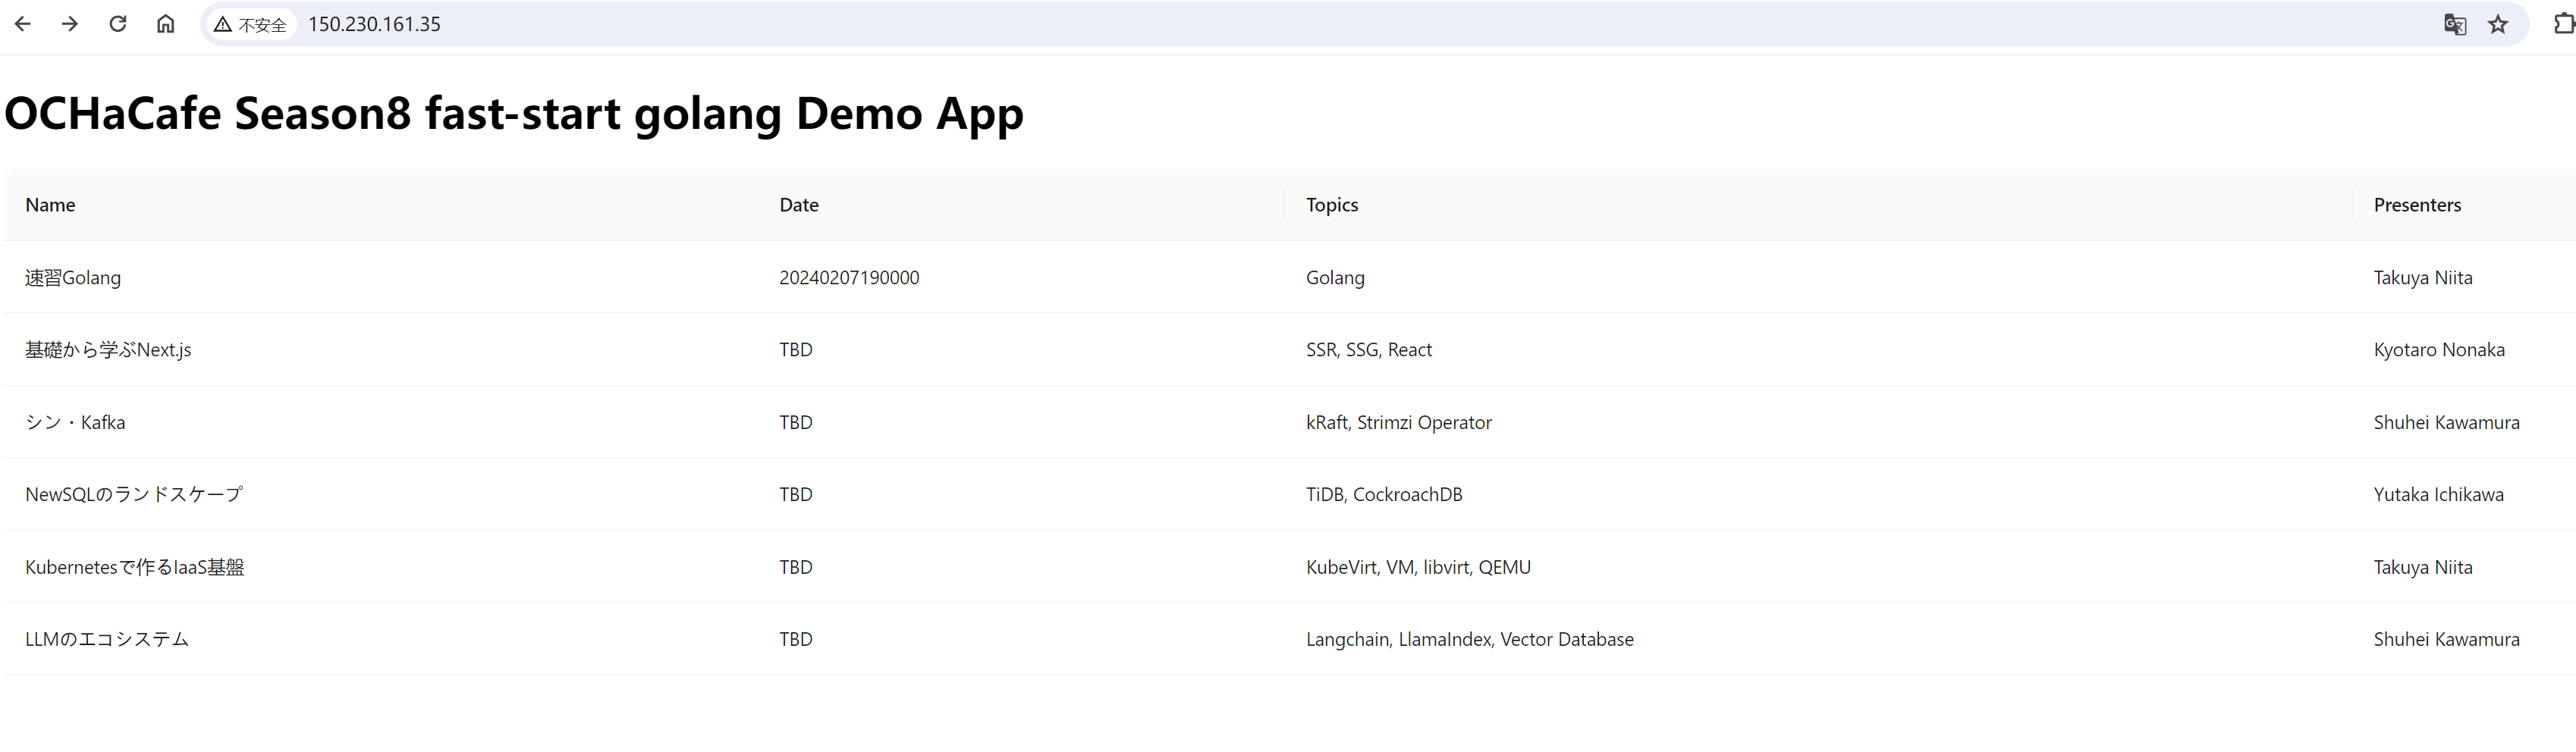Open the not-secure site info warning
Image resolution: width=2576 pixels, height=752 pixels.
(250, 24)
